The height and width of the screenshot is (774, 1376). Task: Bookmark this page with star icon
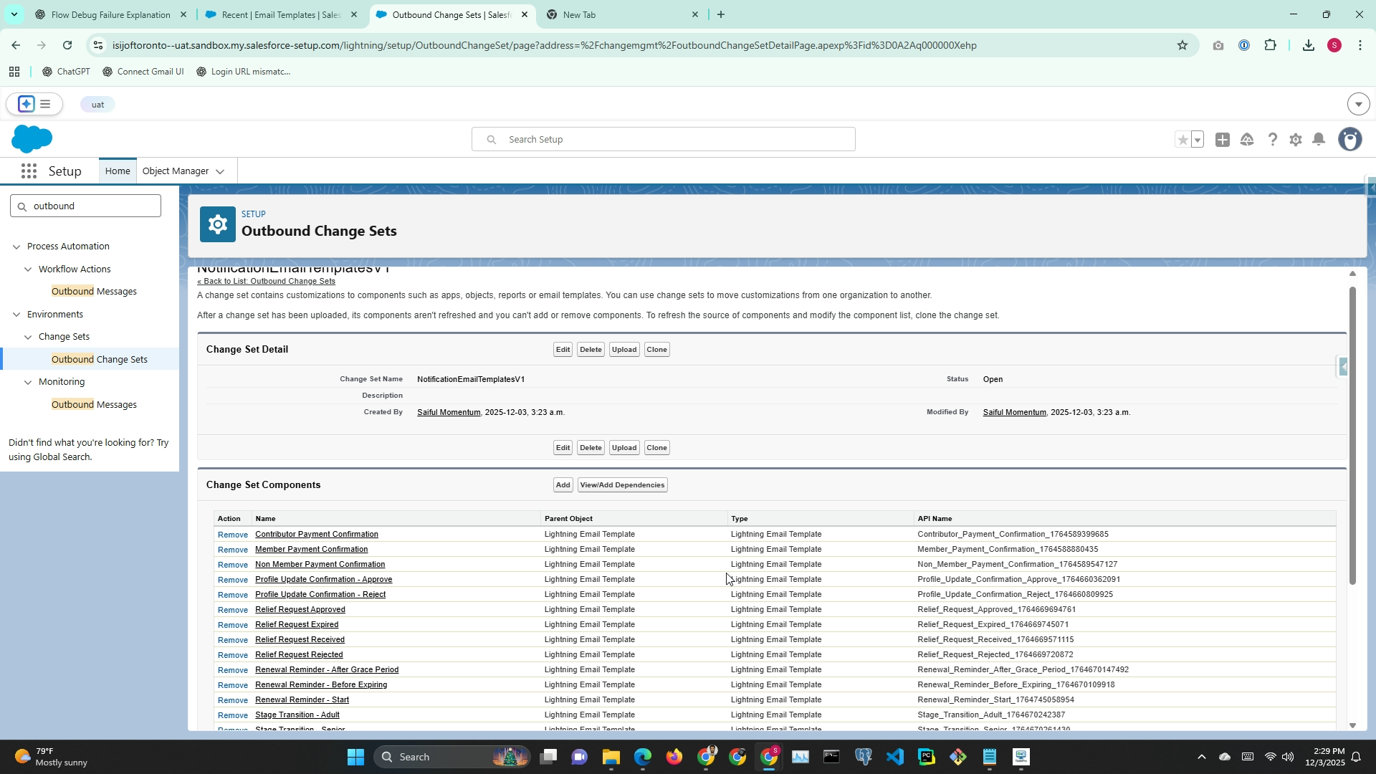point(1182,45)
